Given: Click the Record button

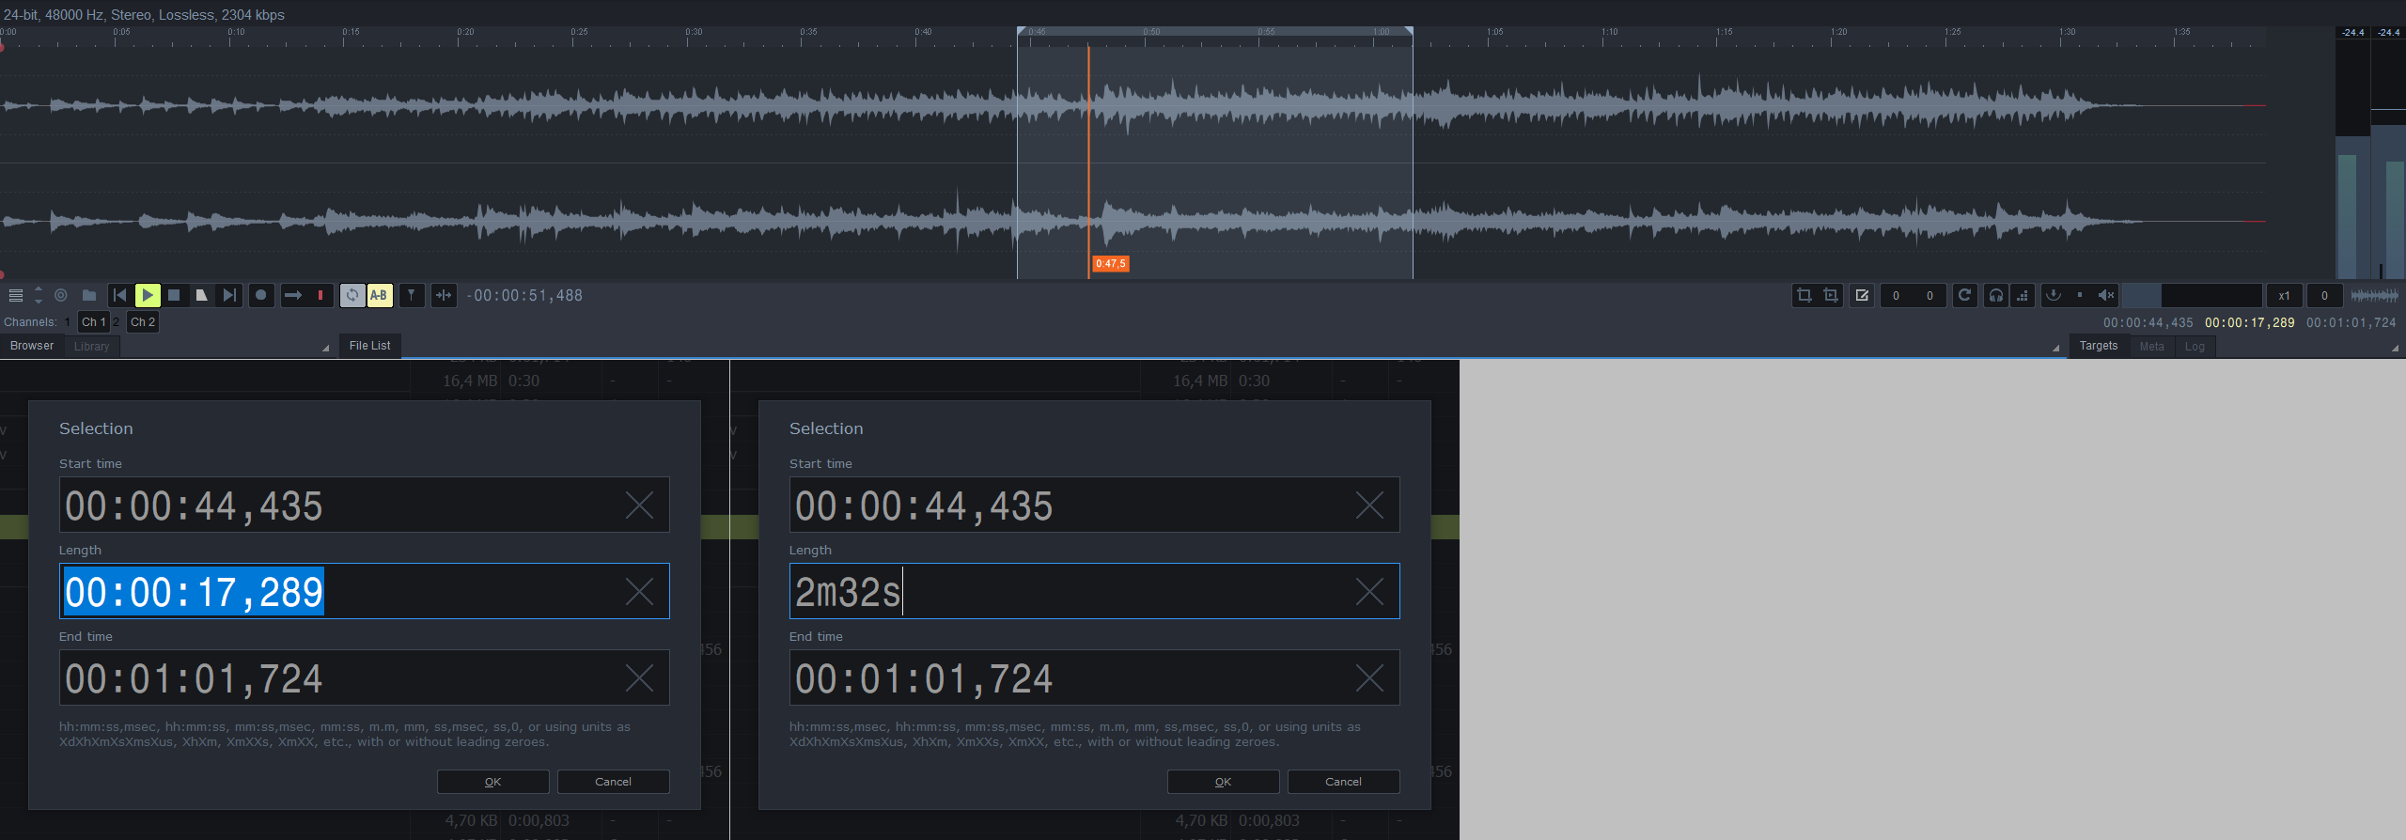Looking at the screenshot, I should pos(261,295).
